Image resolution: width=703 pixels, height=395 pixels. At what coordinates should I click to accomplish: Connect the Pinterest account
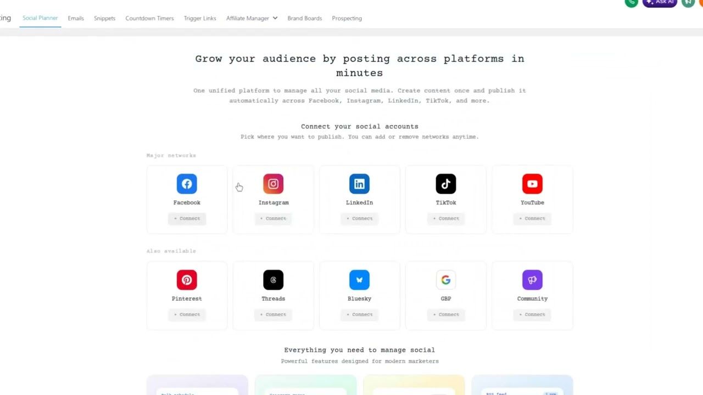[x=187, y=314]
